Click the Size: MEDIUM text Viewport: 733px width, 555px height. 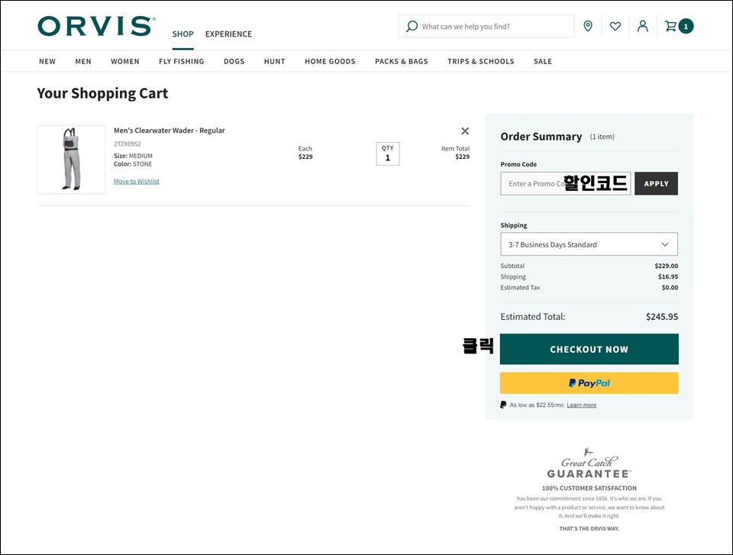(x=133, y=156)
